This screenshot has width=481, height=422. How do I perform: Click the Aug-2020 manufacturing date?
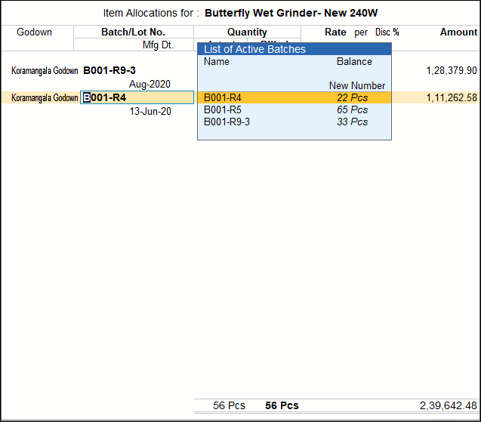click(x=150, y=84)
